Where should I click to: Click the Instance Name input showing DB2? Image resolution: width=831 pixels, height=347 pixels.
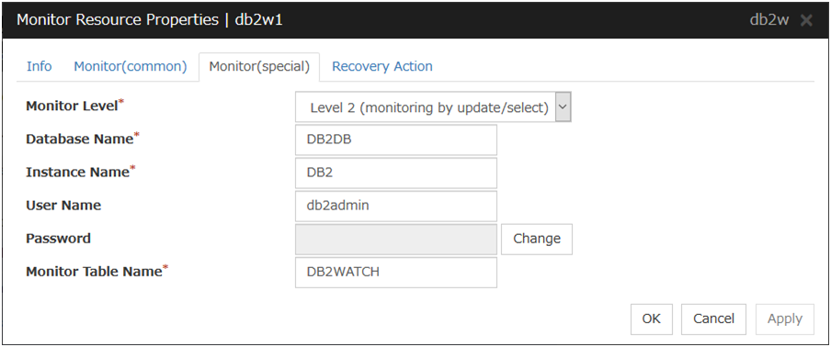[396, 173]
